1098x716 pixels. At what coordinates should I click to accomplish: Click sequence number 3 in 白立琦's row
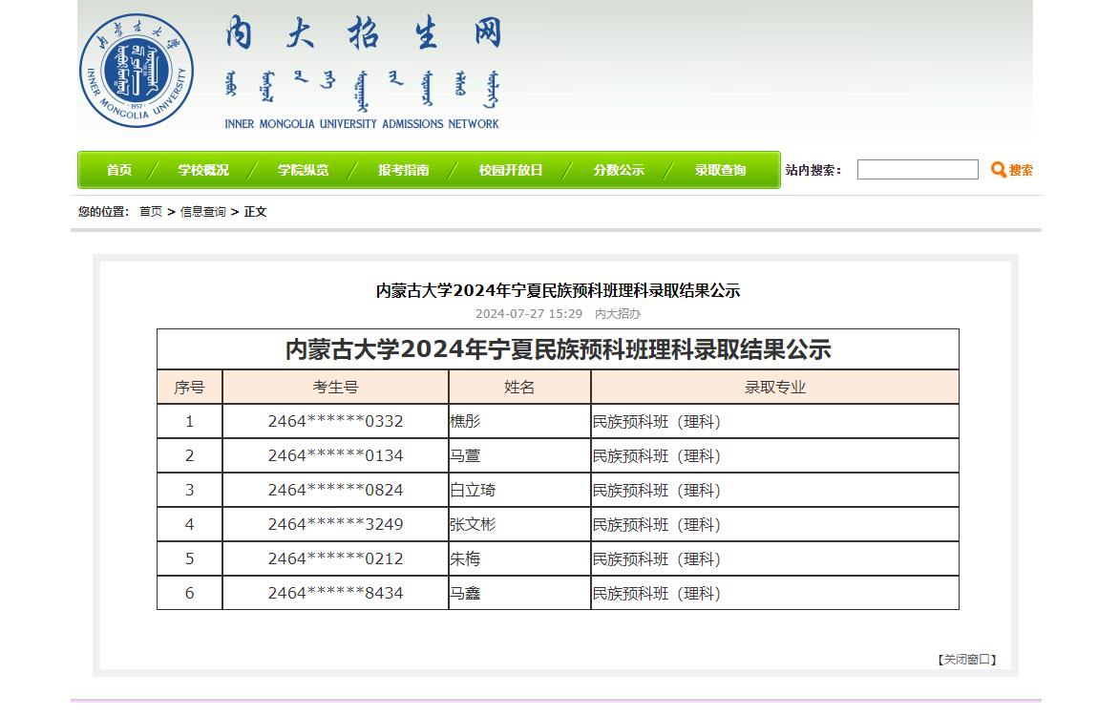(190, 490)
